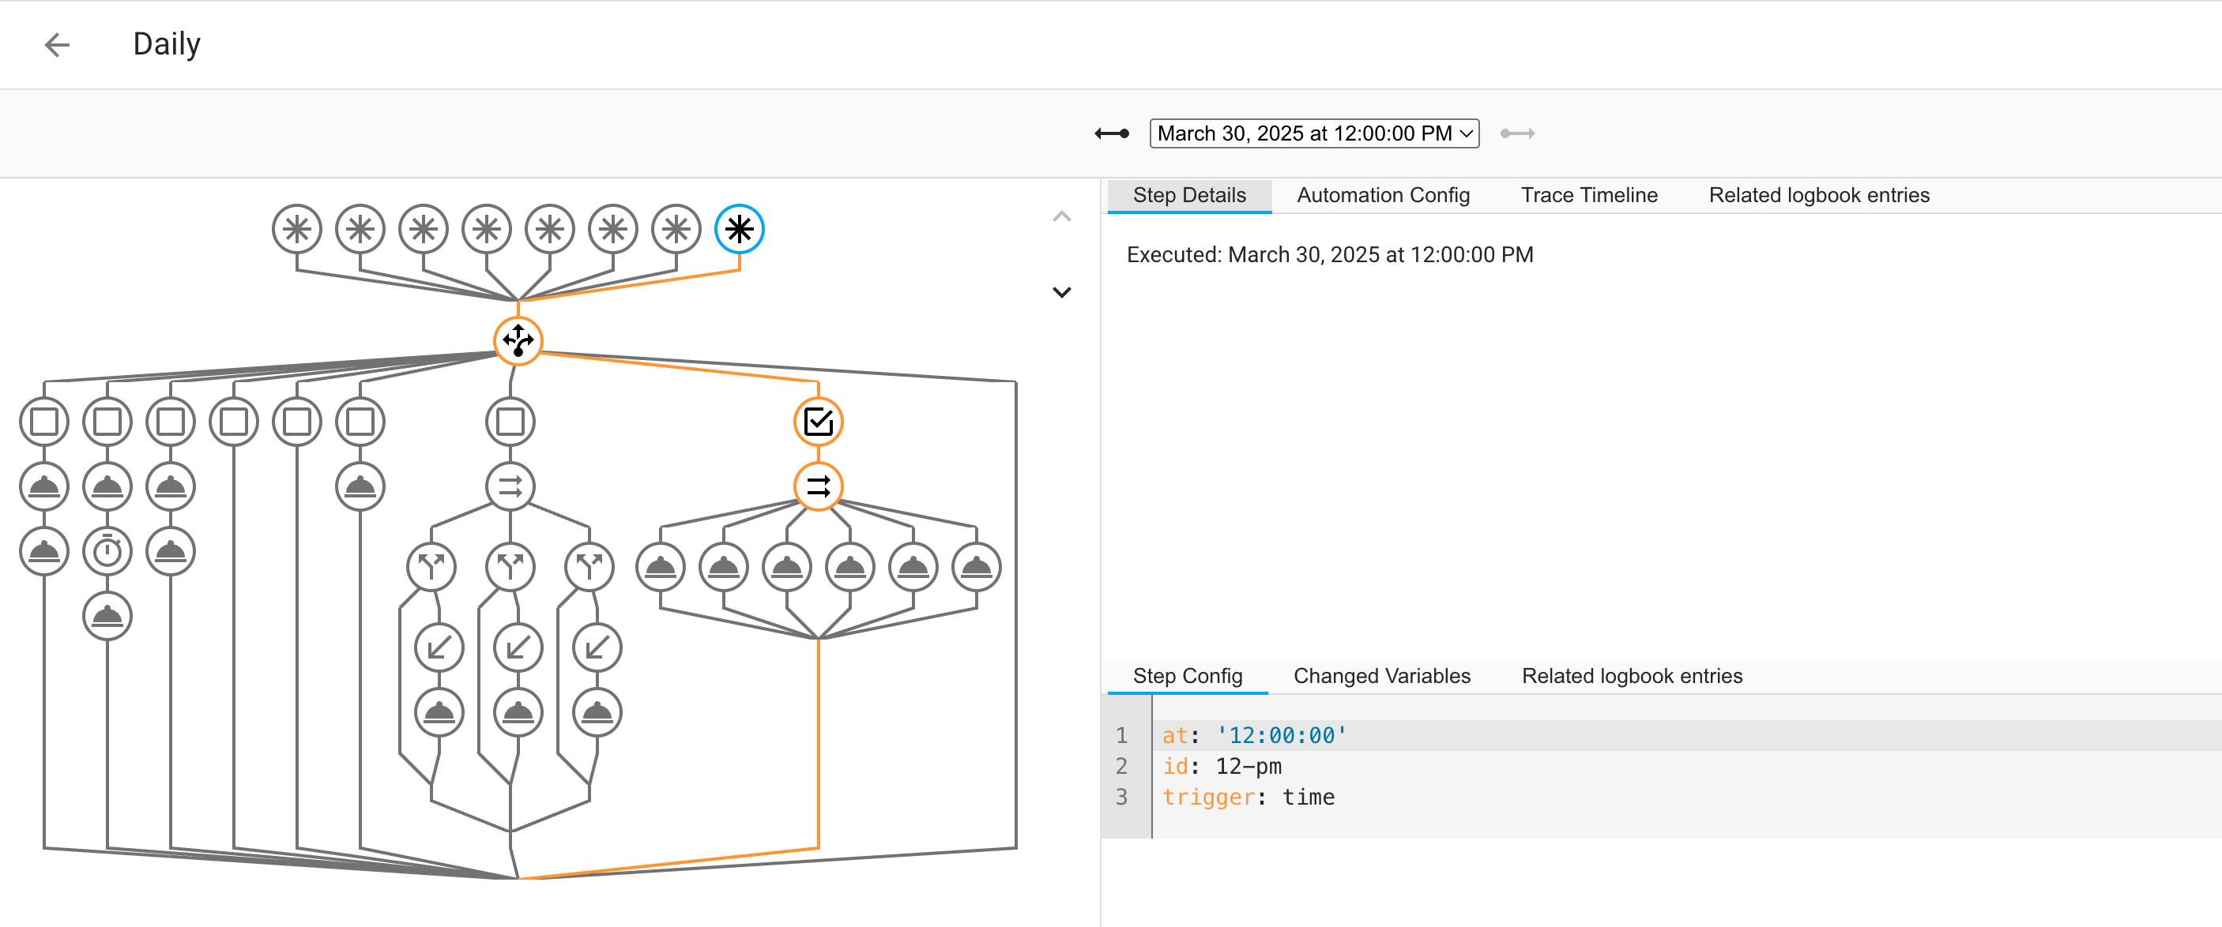The image size is (2222, 927).
Task: Click the stopwatch delay node
Action: coord(107,551)
